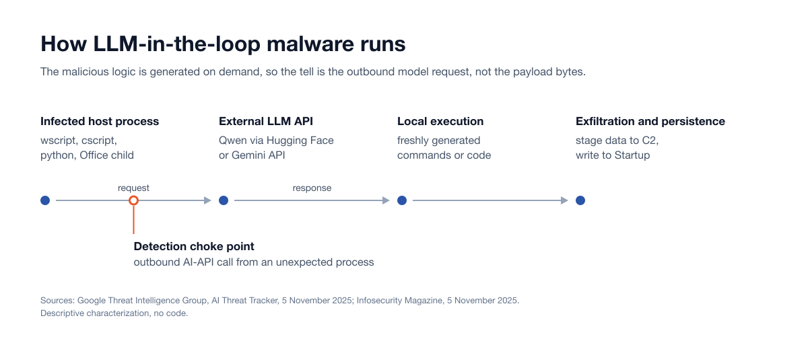Select the "External LLM API" heading
The height and width of the screenshot is (343, 808).
[266, 122]
